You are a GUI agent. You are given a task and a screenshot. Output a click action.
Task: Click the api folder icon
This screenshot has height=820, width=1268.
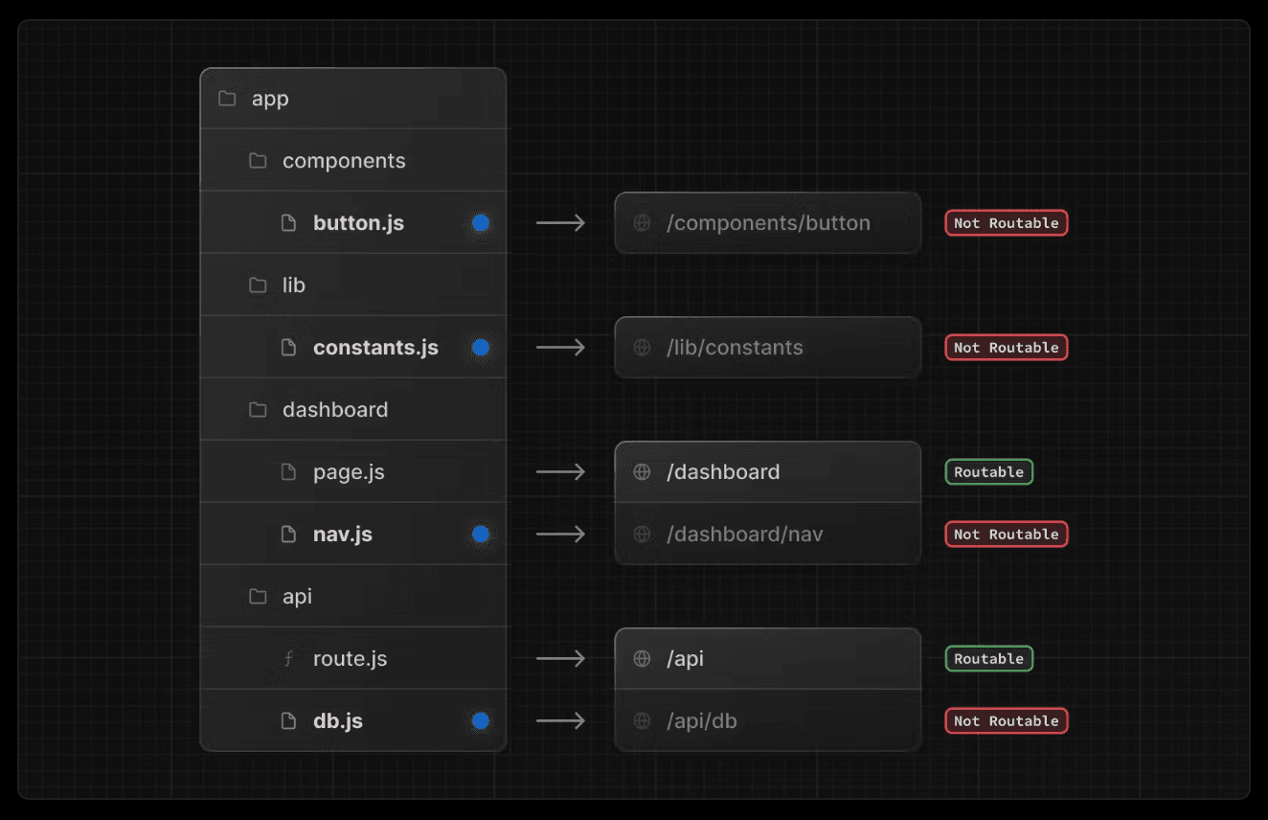point(258,597)
